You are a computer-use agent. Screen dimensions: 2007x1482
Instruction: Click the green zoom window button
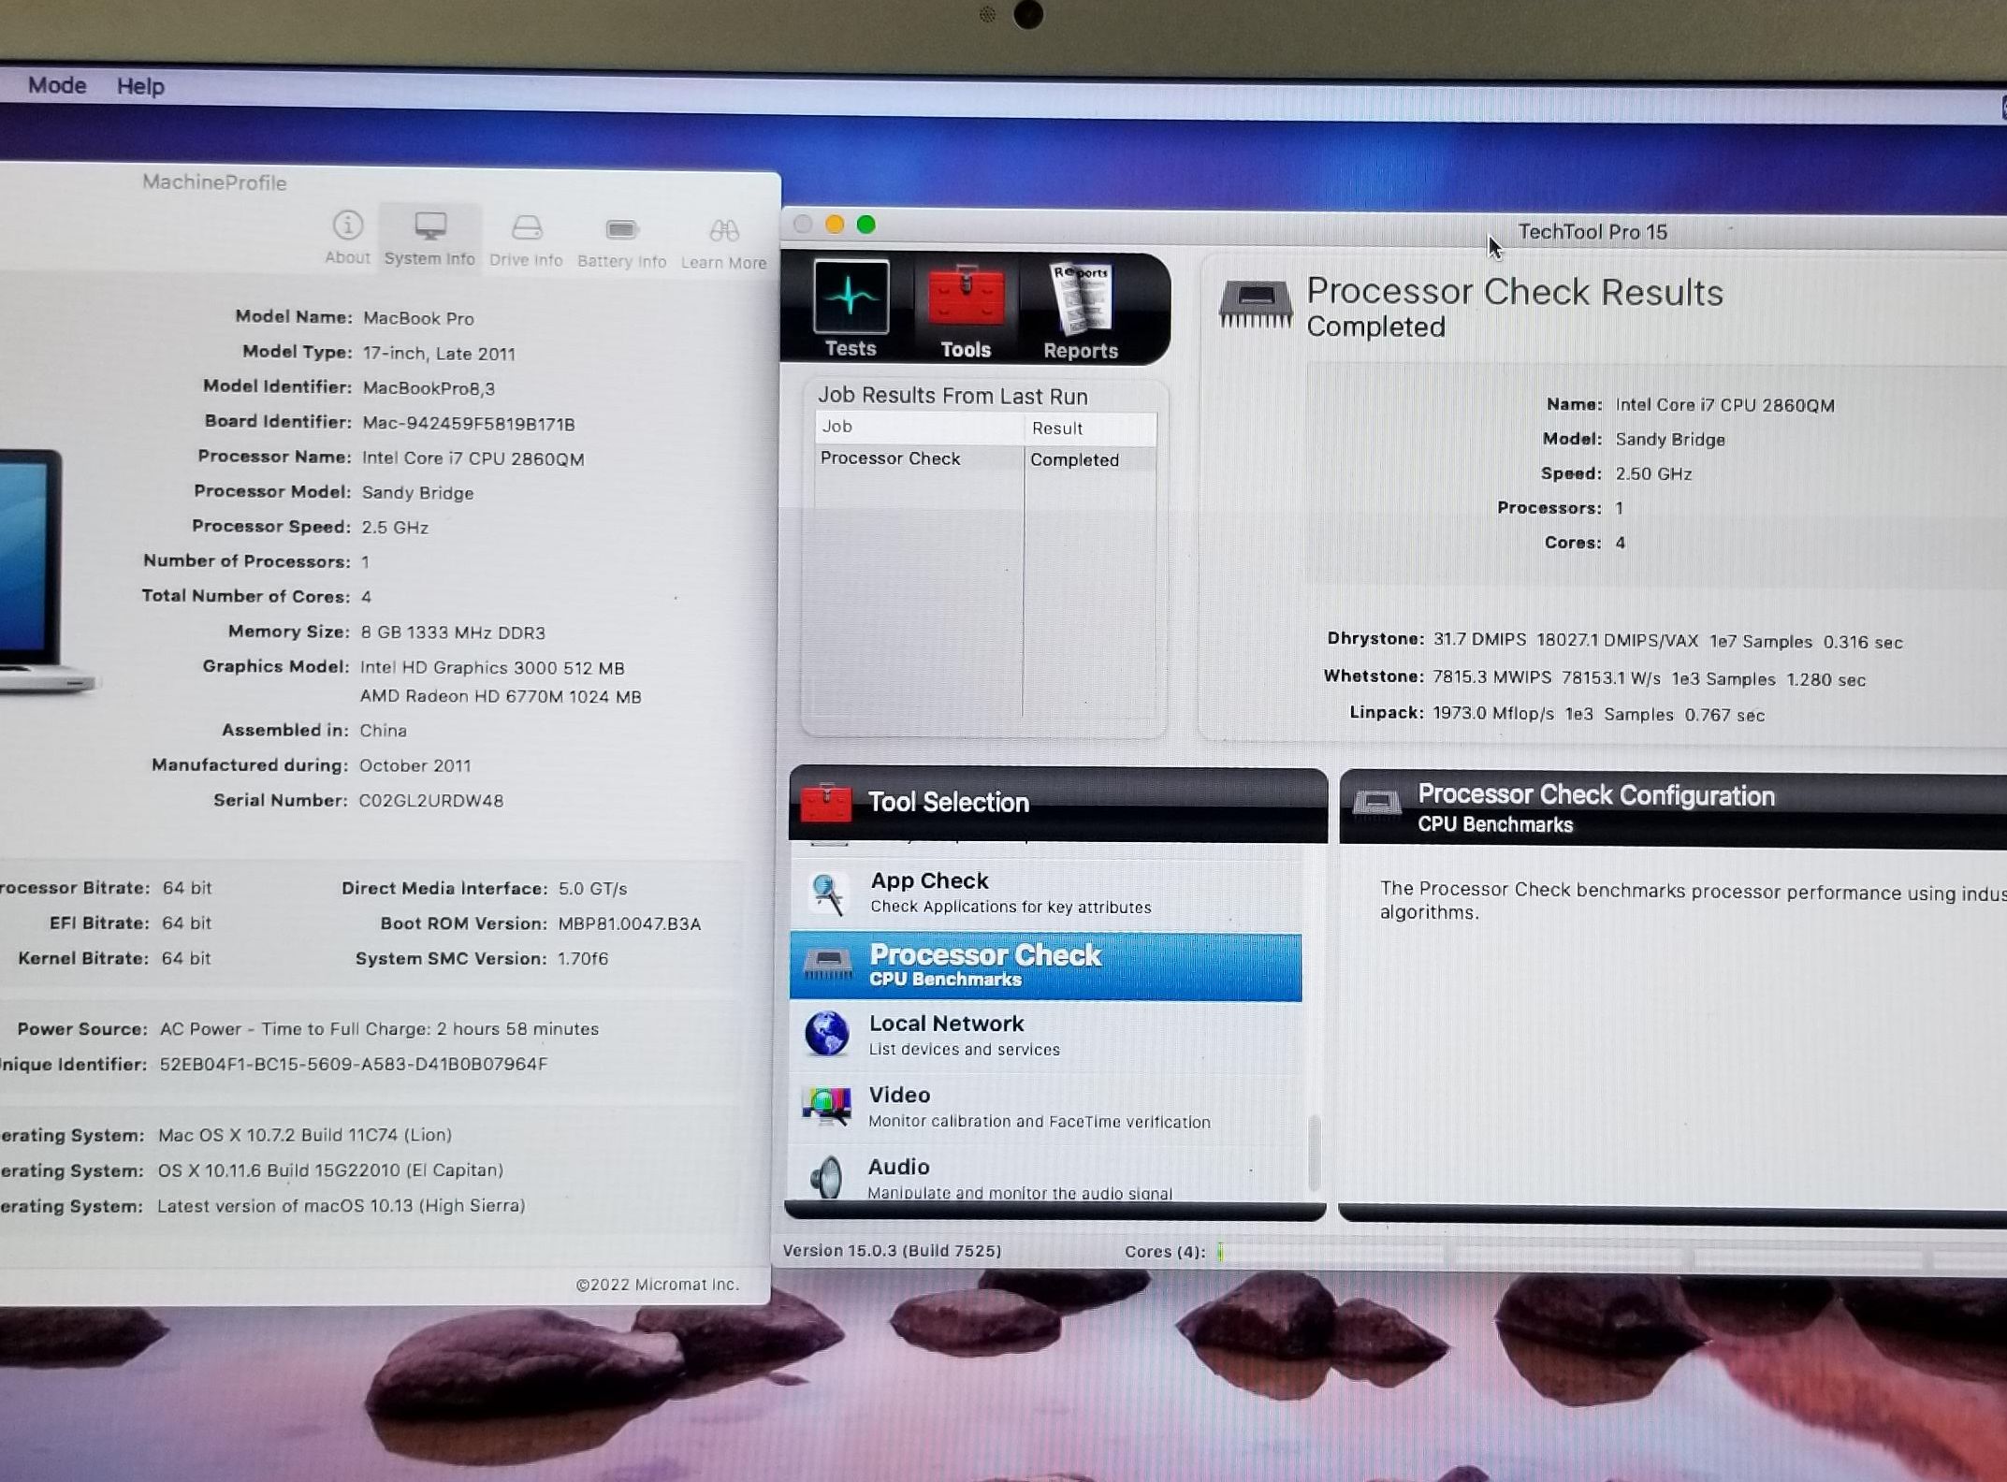click(x=866, y=225)
